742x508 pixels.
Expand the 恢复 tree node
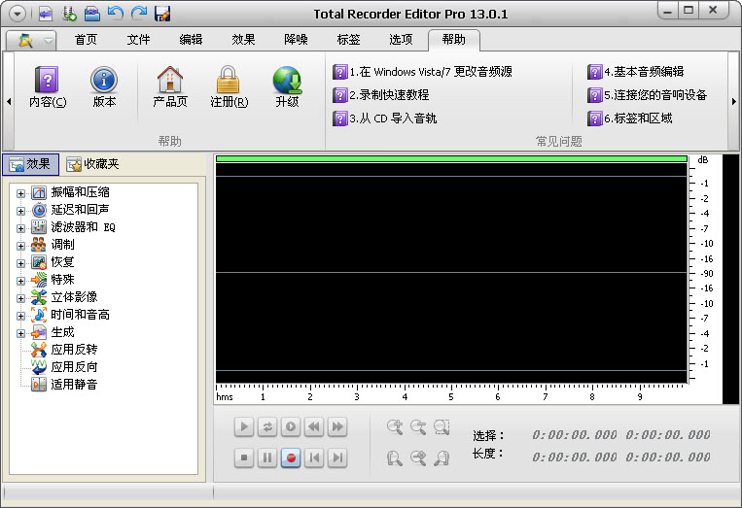point(20,263)
